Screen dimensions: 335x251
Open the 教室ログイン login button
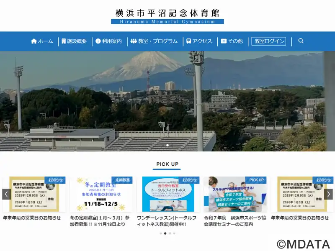point(268,41)
